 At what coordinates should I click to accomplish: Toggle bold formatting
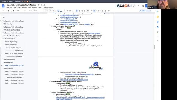pyautogui.click(x=53, y=11)
